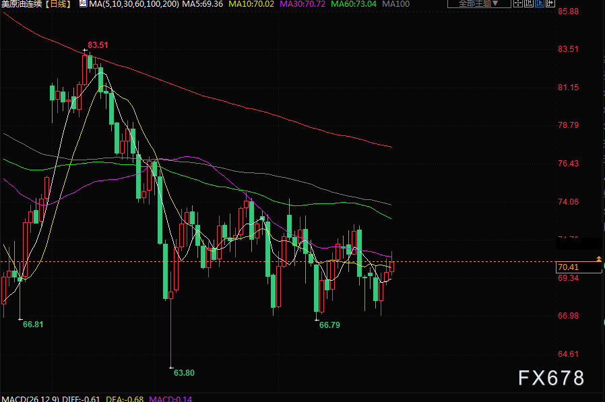Viewport: 605px width, 402px height.
Task: Click the DIFF:-0.61 value
Action: tap(82, 399)
